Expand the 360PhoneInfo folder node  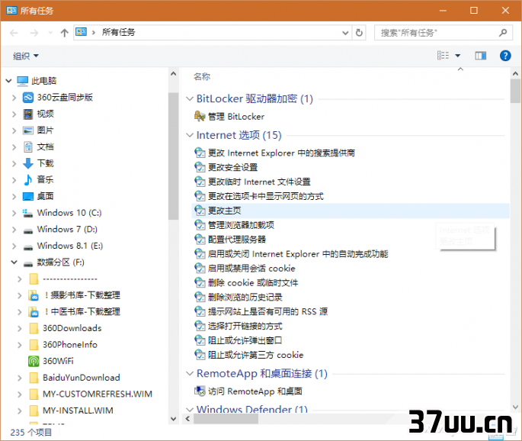(x=19, y=345)
